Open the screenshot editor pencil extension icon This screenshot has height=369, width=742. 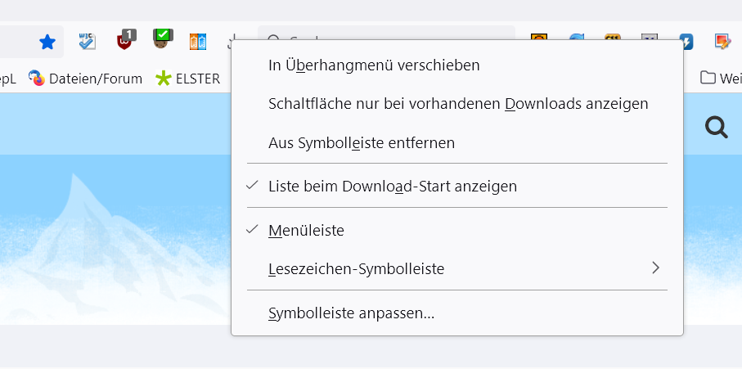coord(722,41)
